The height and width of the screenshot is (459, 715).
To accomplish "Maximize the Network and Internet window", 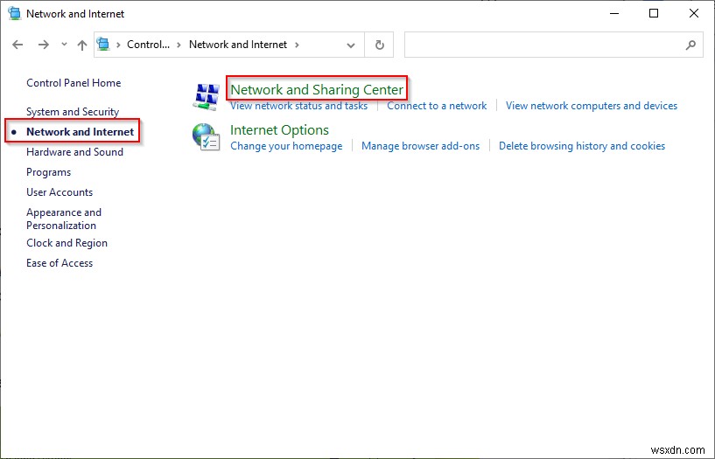I will coord(654,13).
